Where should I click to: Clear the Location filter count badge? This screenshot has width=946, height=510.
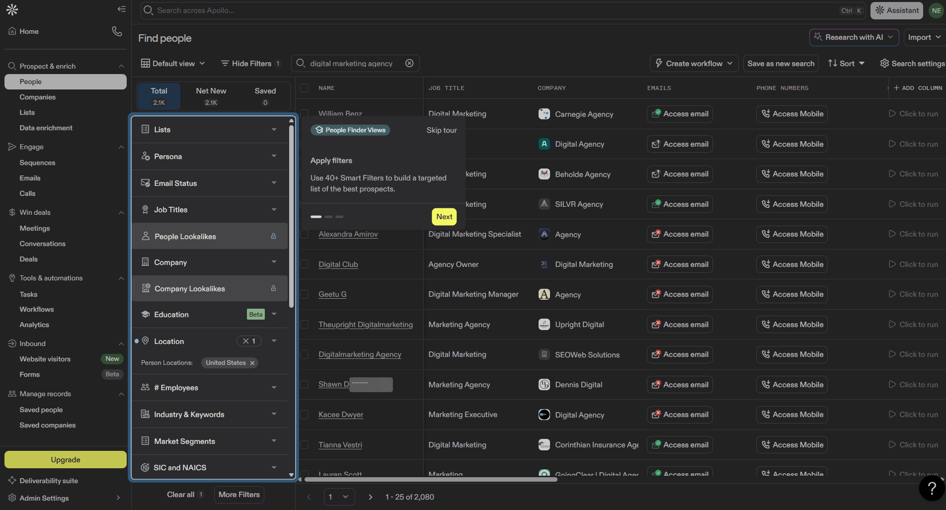point(249,341)
